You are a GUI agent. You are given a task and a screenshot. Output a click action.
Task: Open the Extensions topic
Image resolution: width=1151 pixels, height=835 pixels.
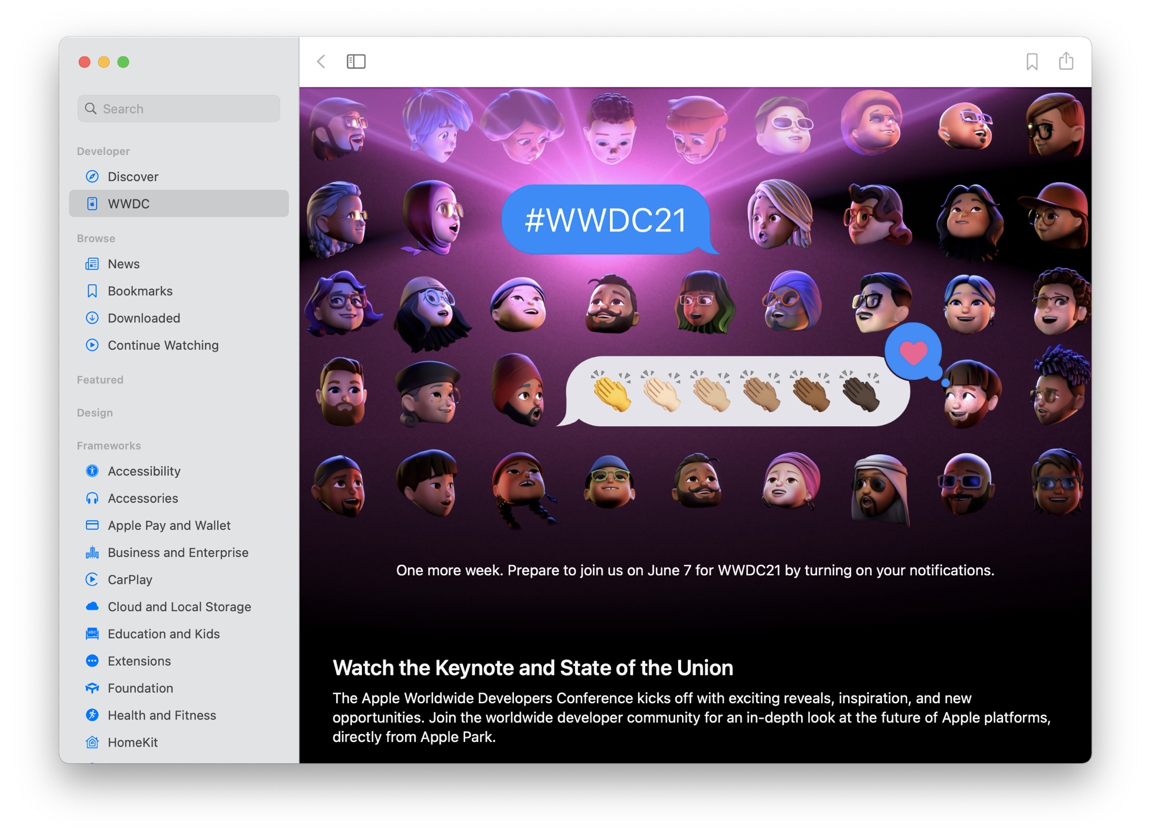tap(178, 661)
